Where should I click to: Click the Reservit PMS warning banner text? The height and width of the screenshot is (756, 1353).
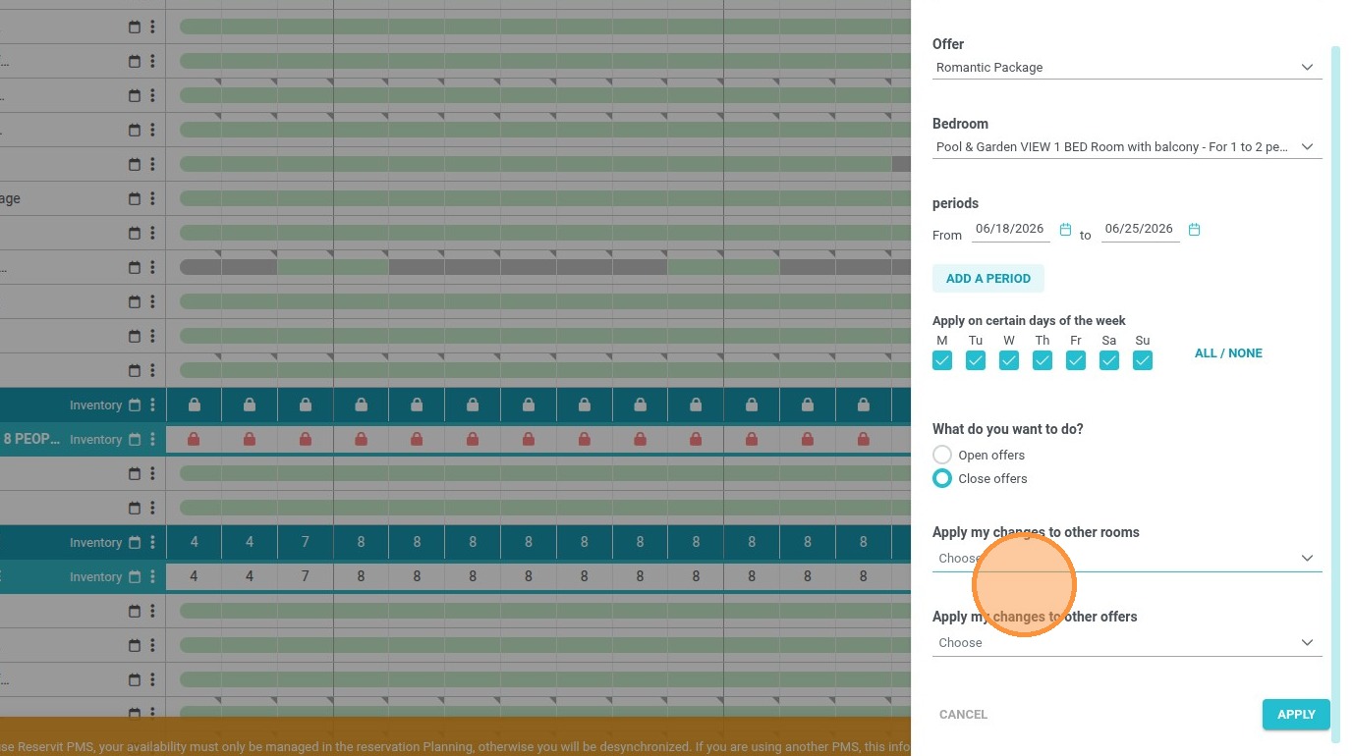pyautogui.click(x=455, y=746)
